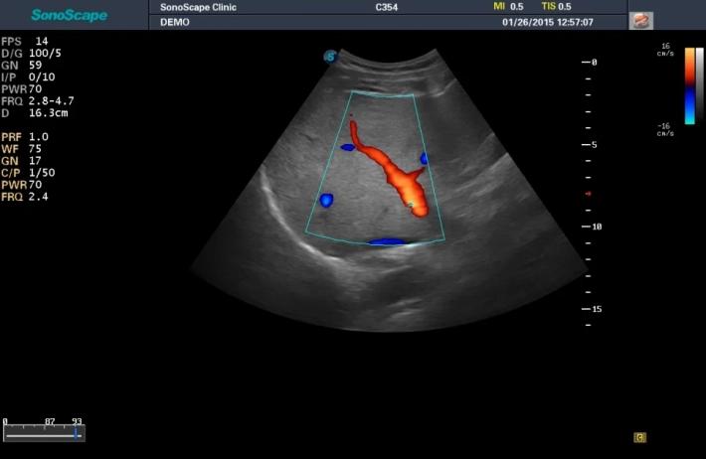Select the WF 75 wall filter parameter
This screenshot has height=459, width=706.
click(x=22, y=148)
